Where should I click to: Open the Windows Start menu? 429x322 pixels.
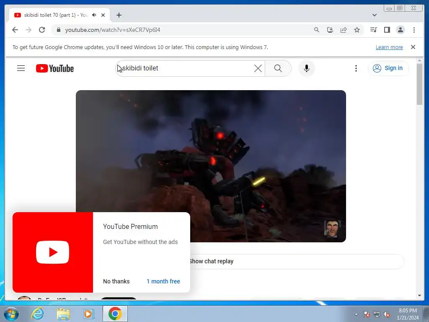click(x=11, y=314)
